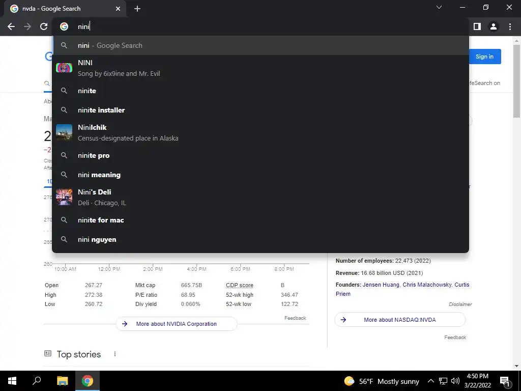Screen dimensions: 521x391
Task: Open the volume control in the tray
Action: (455, 381)
